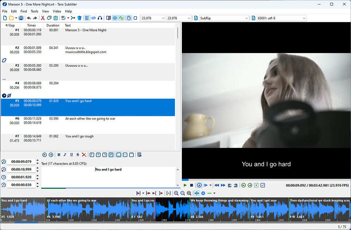Click the subtitle text edit box
Screen dimensions: 351x230
click(108, 177)
